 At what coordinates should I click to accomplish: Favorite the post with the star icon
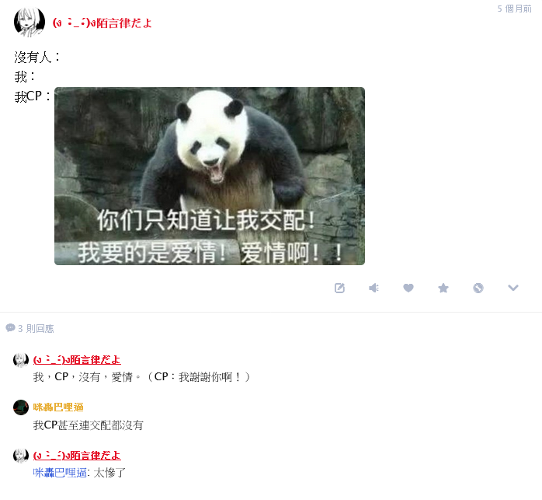[443, 288]
